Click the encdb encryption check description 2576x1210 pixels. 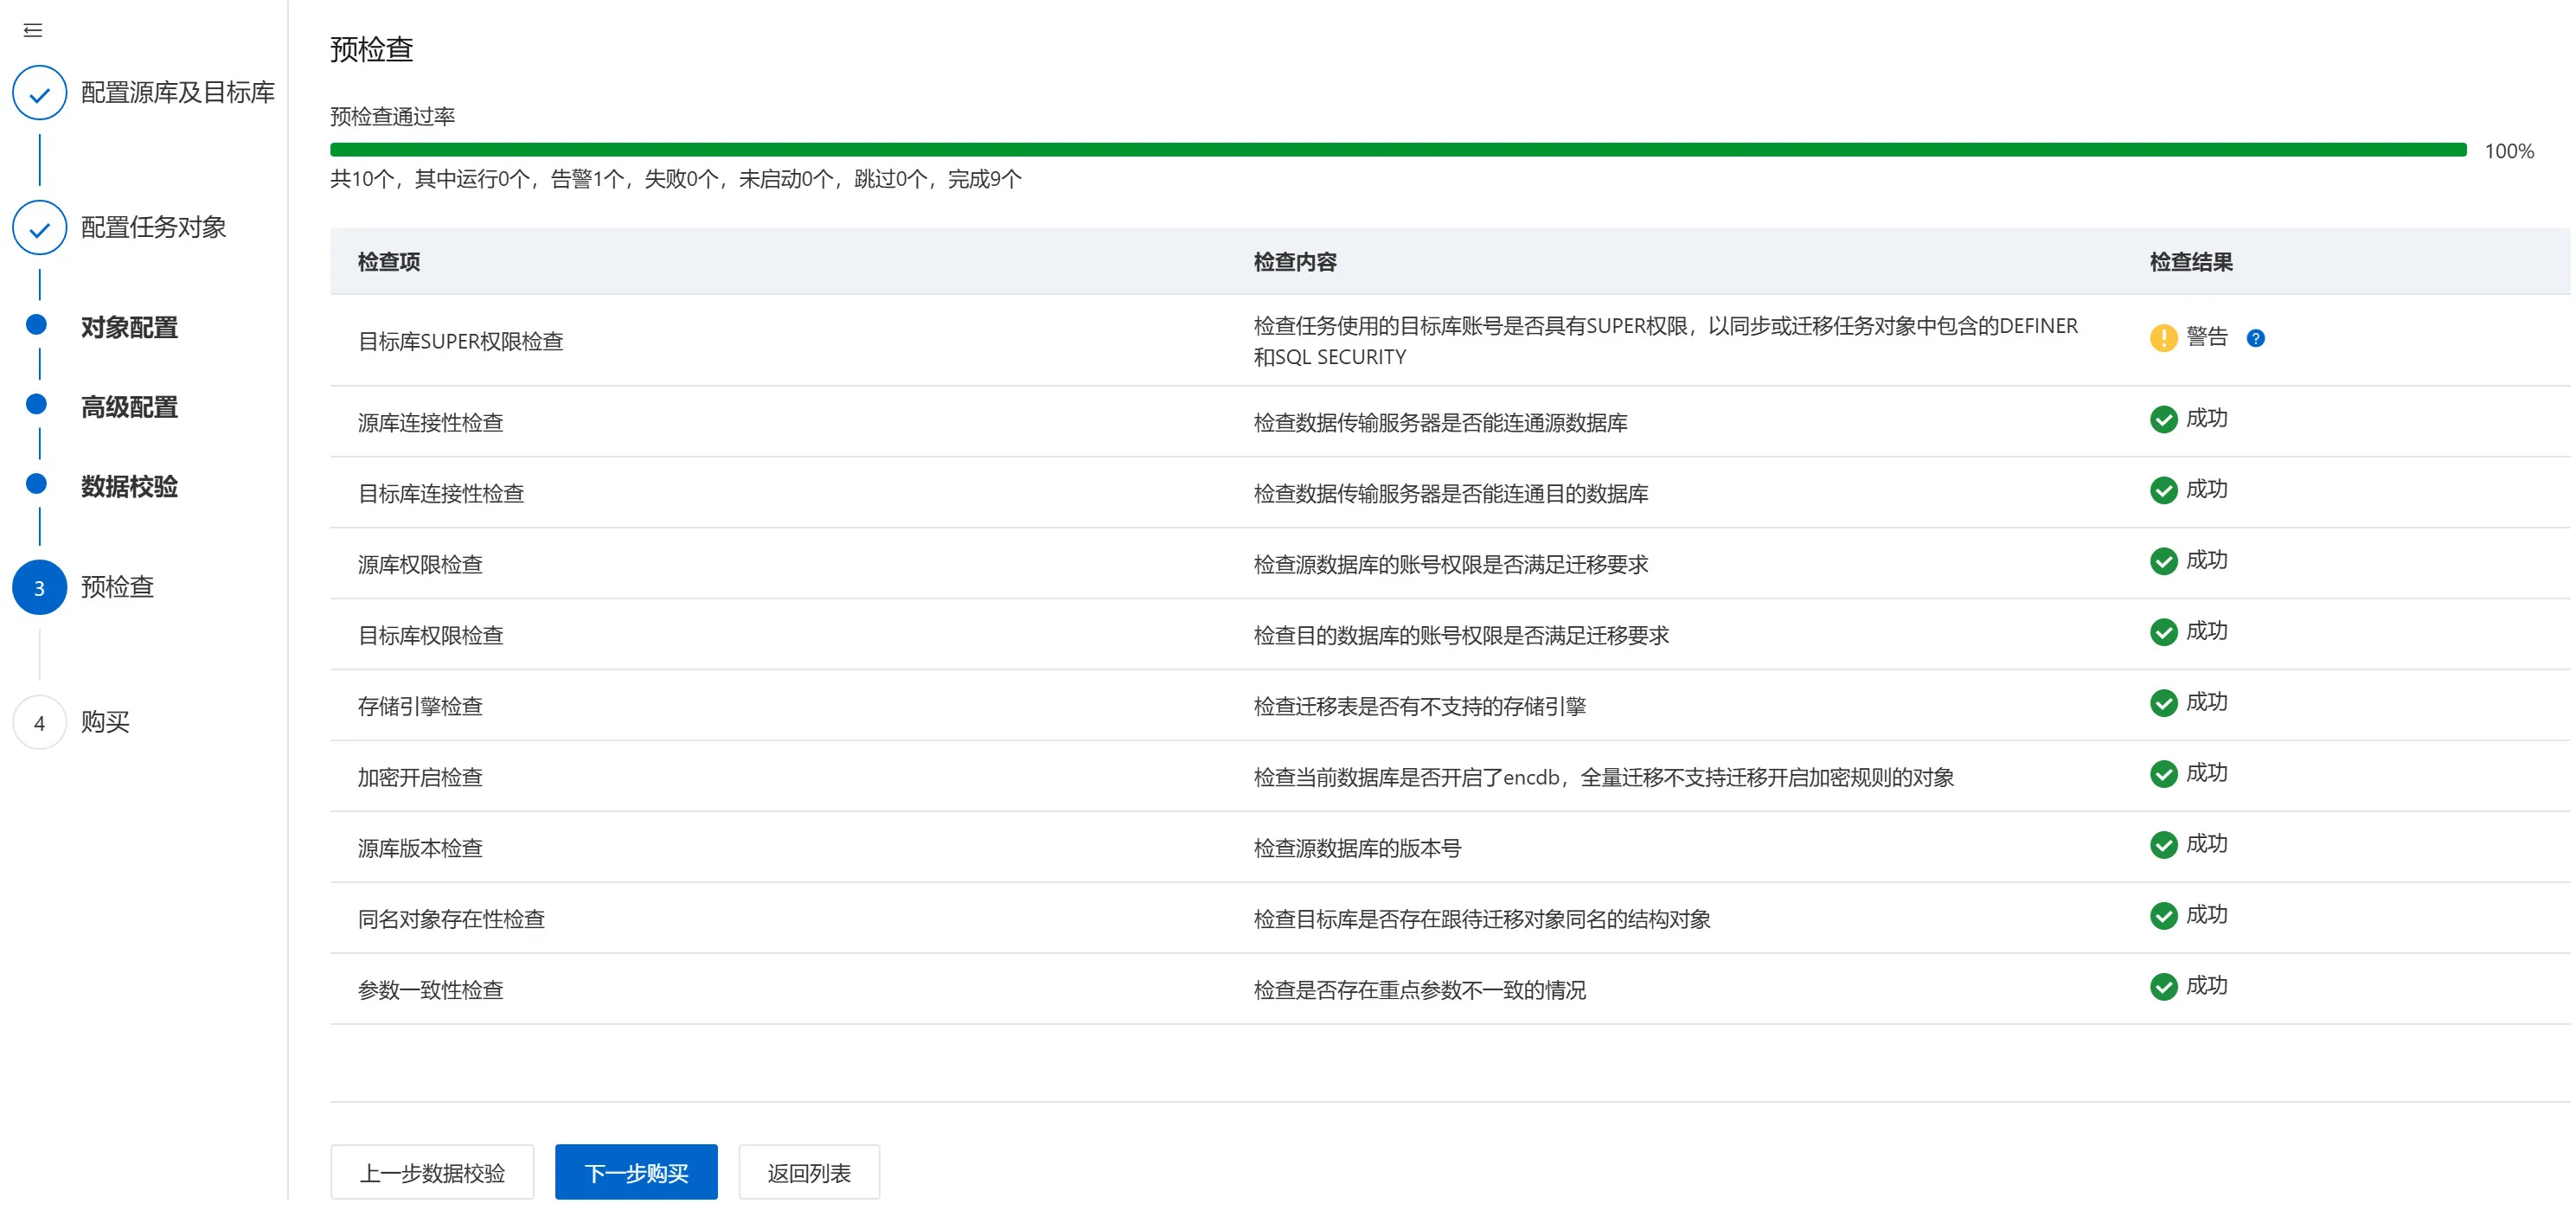(x=1603, y=778)
